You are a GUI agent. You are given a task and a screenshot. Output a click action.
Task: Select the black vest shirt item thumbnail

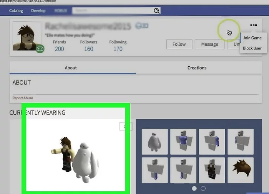click(x=212, y=170)
